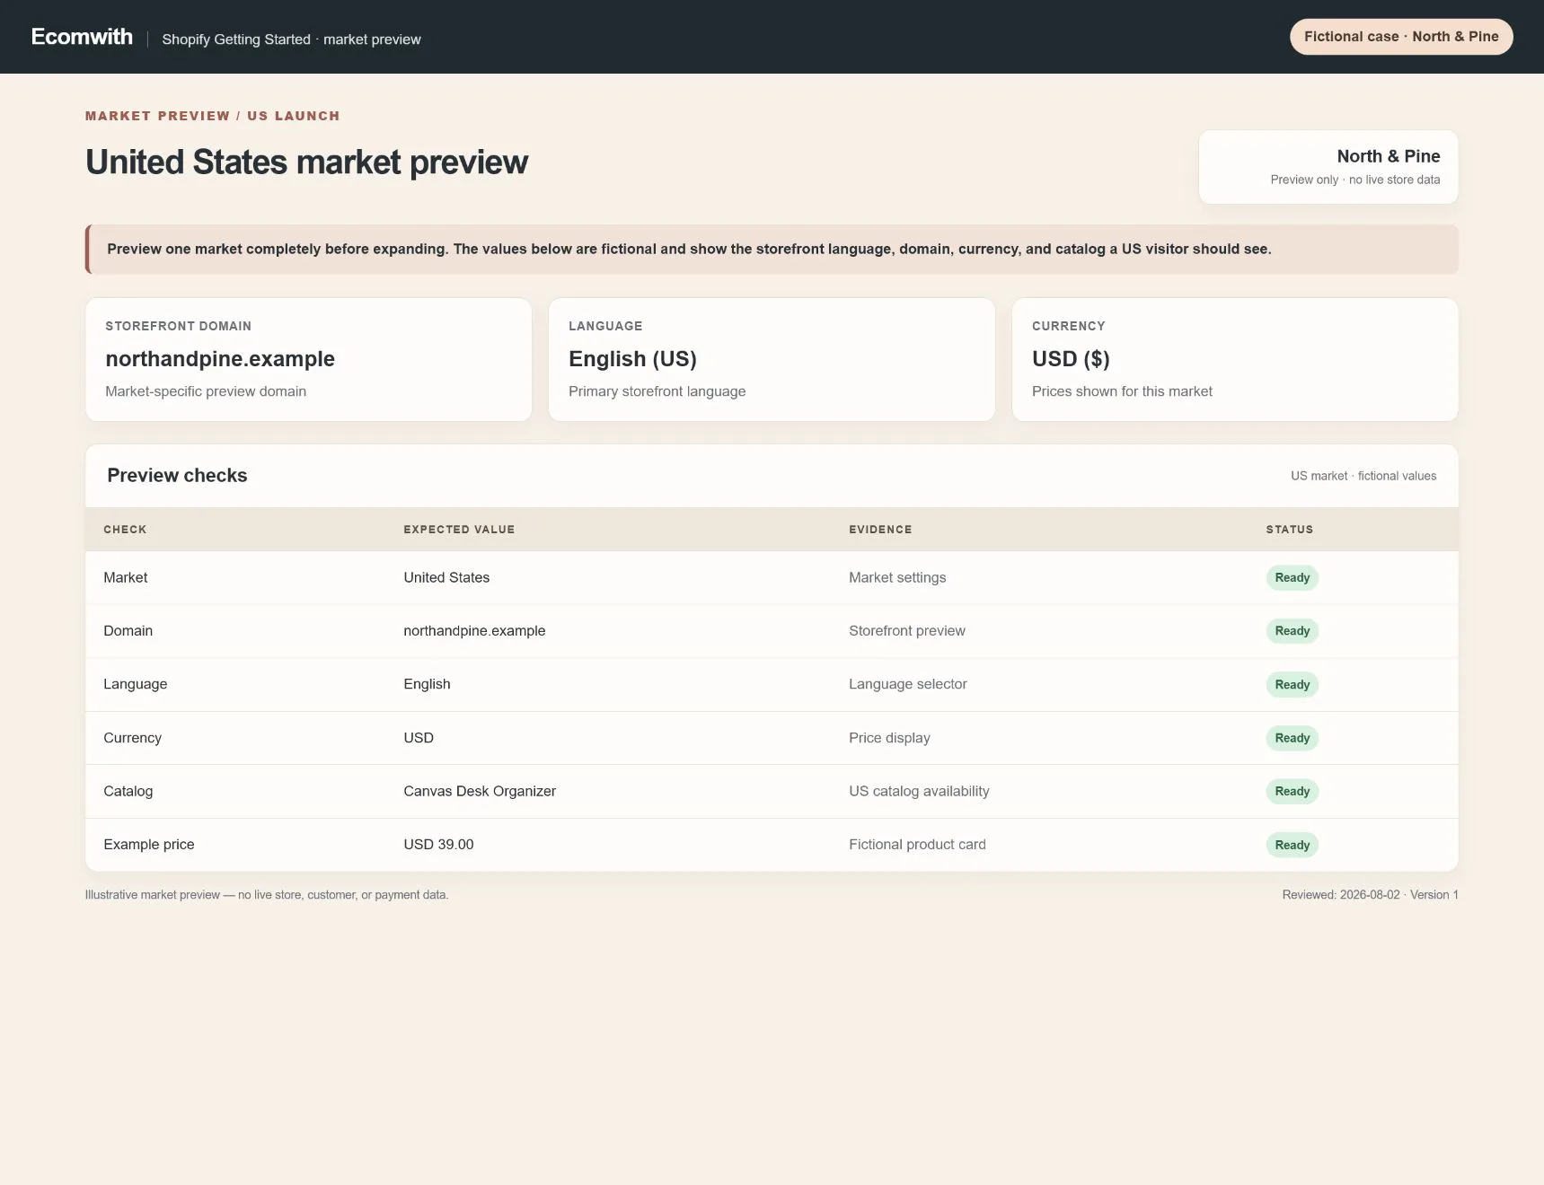Click 'Preview only · no live store data' text
The height and width of the screenshot is (1185, 1544).
[1354, 180]
